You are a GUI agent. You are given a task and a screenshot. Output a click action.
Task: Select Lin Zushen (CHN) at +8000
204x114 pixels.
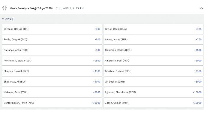[153, 82]
